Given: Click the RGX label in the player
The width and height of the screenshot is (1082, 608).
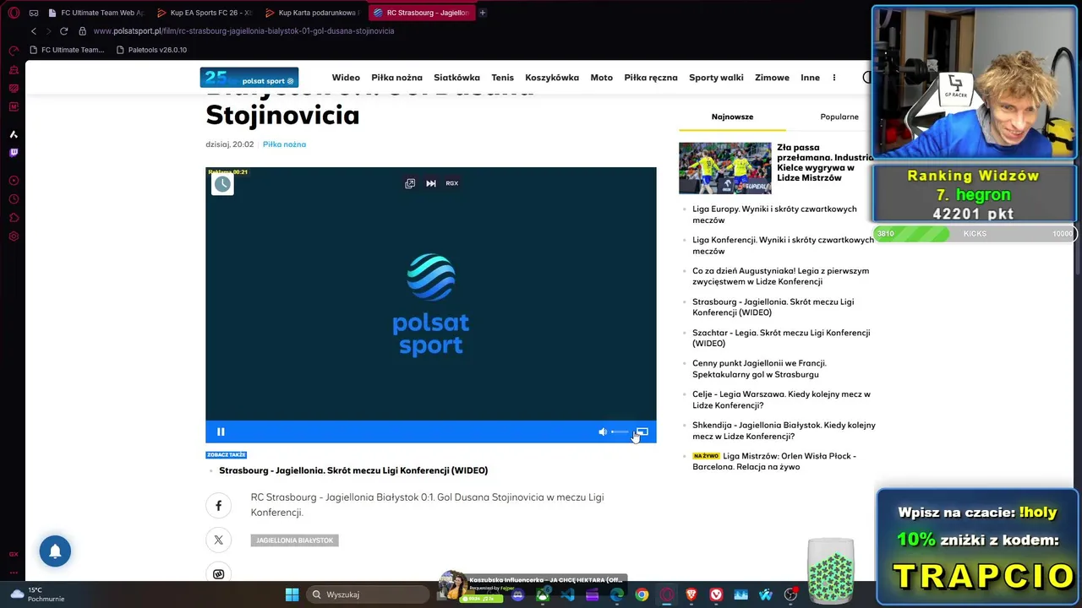Looking at the screenshot, I should (x=452, y=183).
